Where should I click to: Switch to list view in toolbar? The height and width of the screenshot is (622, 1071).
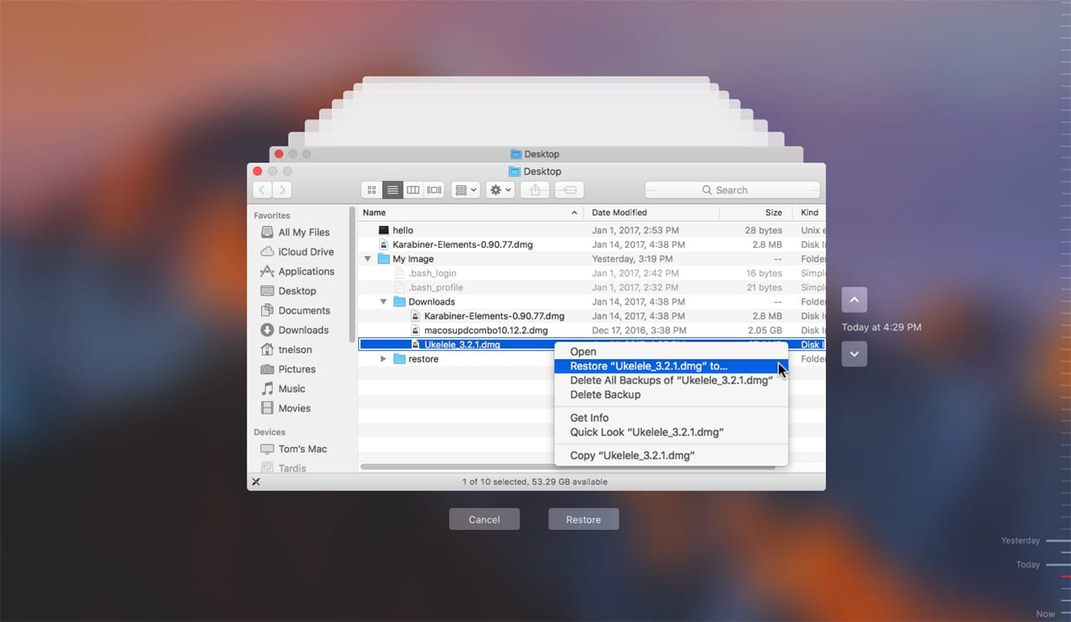point(392,190)
